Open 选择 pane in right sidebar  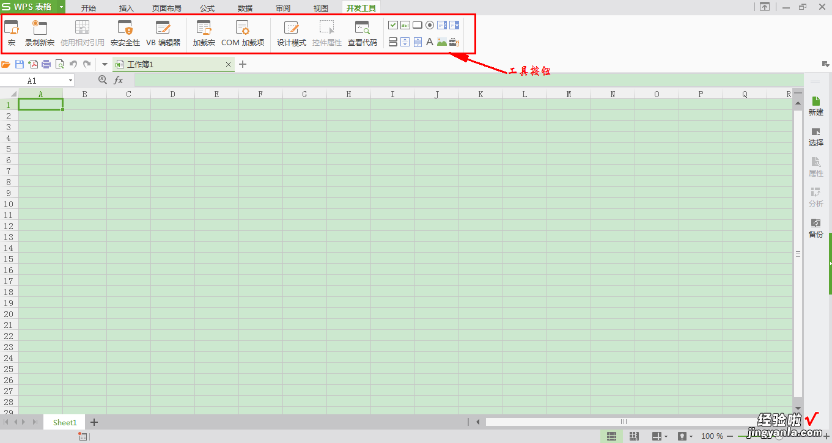tap(816, 136)
